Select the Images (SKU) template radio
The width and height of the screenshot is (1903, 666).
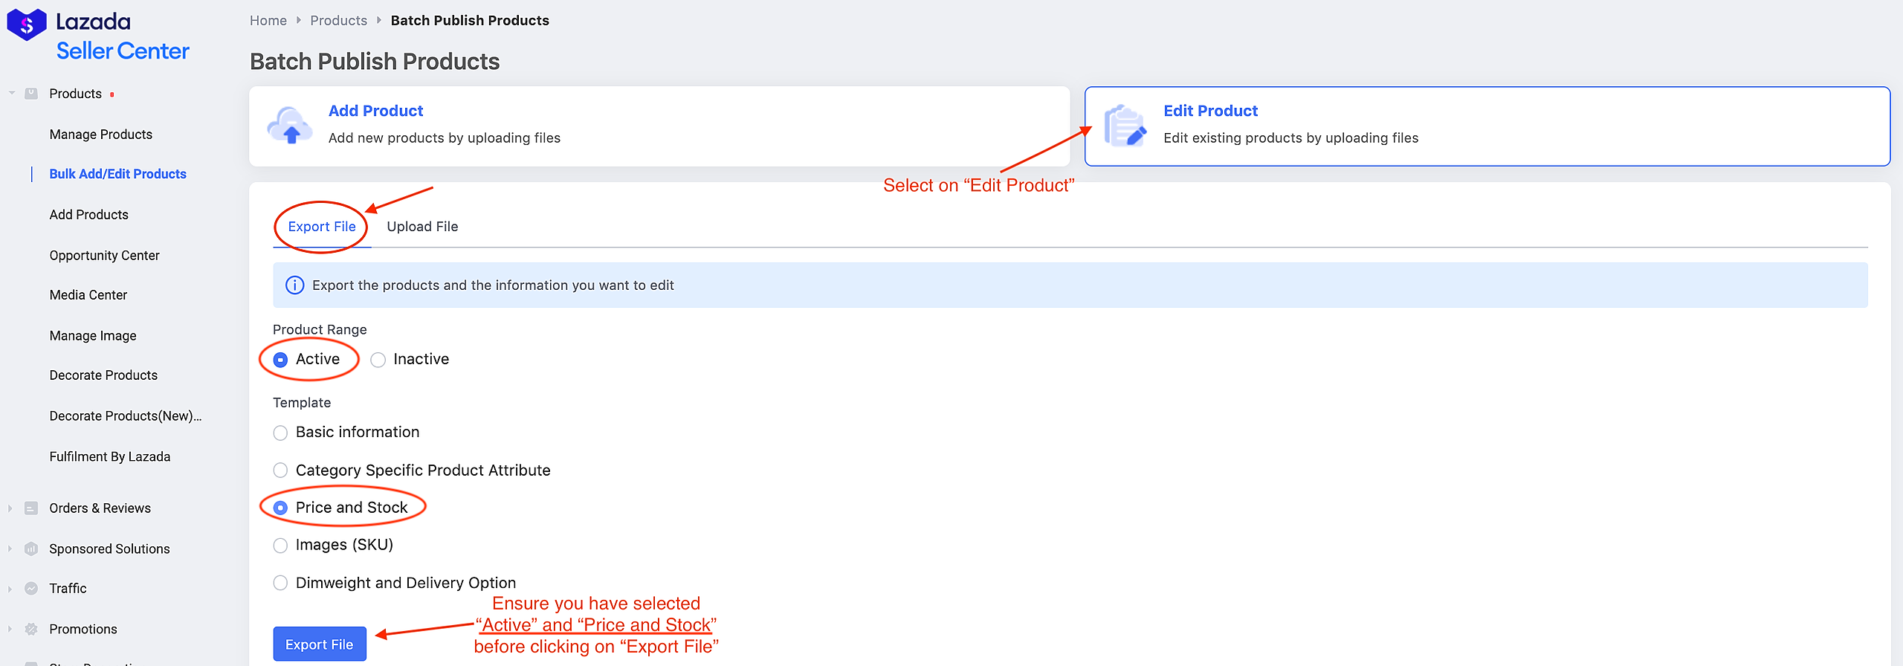pyautogui.click(x=280, y=546)
